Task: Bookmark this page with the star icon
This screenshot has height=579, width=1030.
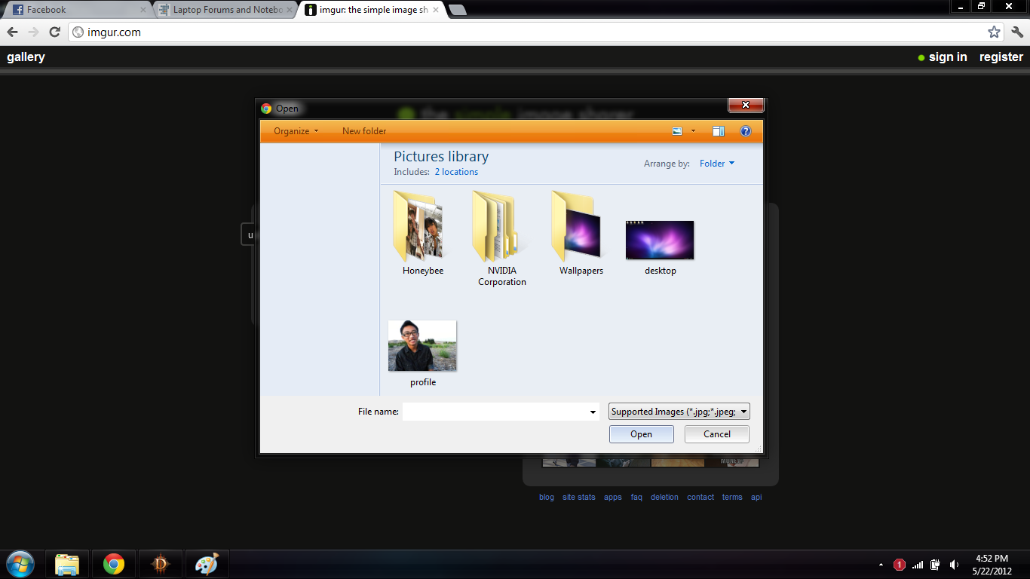Action: point(994,32)
